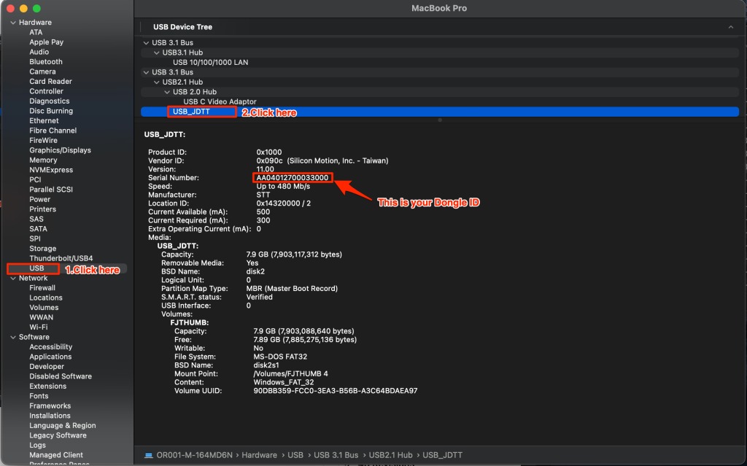Select the USB_JDTT device row
The width and height of the screenshot is (747, 466).
(x=191, y=112)
